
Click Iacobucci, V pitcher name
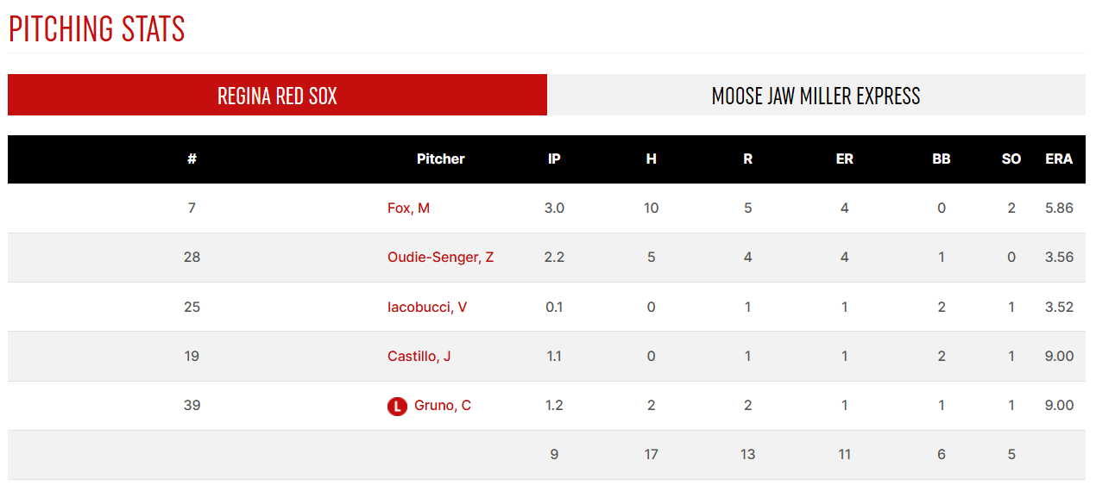[427, 308]
